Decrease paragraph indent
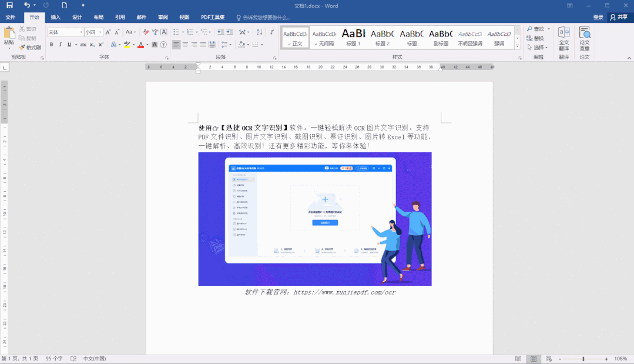This screenshot has width=634, height=364. pyautogui.click(x=220, y=32)
